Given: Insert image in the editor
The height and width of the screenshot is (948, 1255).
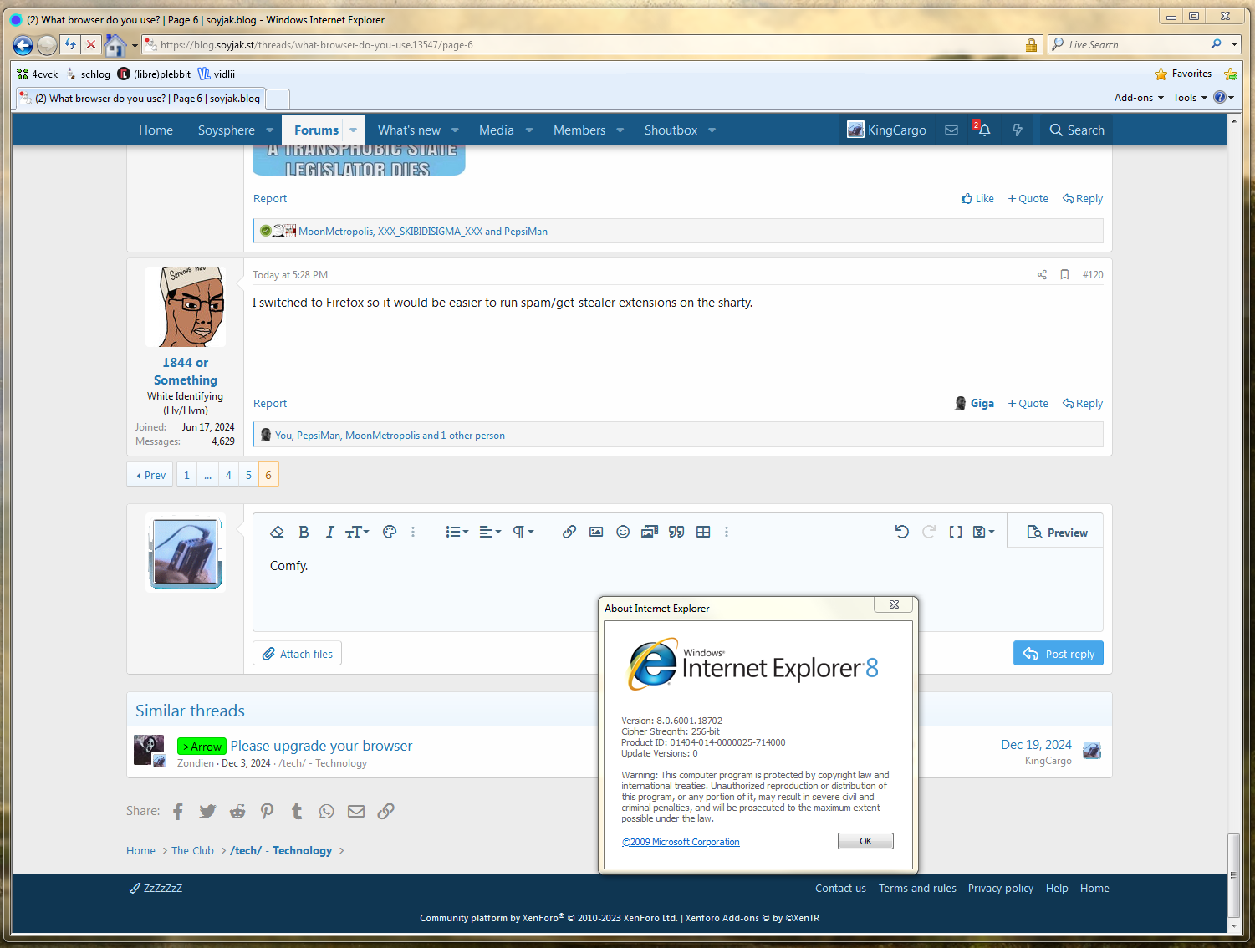Looking at the screenshot, I should (596, 532).
